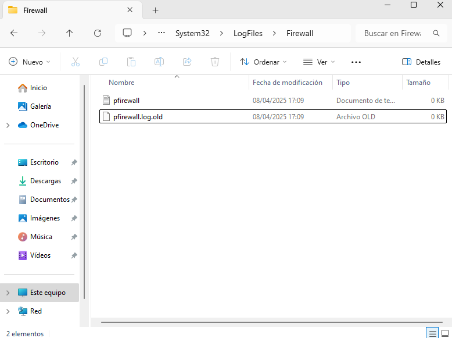The width and height of the screenshot is (452, 338).
Task: Click the Delete trash icon
Action: point(215,62)
